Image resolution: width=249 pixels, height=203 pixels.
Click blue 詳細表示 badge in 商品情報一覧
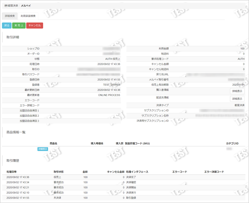43,149
